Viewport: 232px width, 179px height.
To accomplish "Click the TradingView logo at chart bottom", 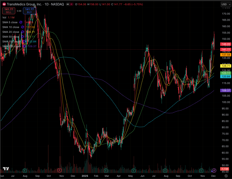I will click(x=6, y=169).
